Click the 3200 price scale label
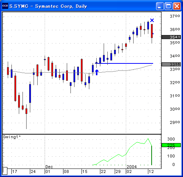The image size is (183, 177). point(175,83)
